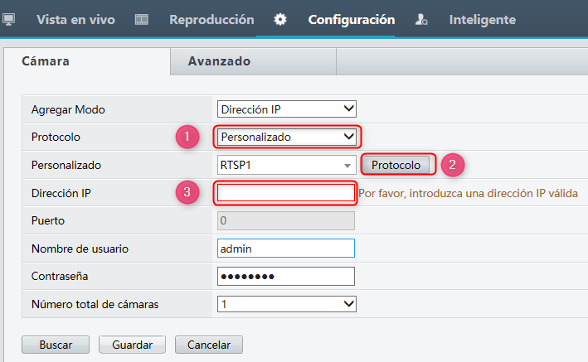Expand the Agregar Modo dropdown

pyautogui.click(x=286, y=109)
